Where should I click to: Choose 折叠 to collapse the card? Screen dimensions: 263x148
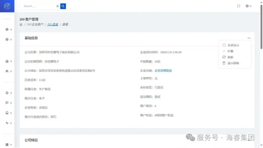(230, 51)
